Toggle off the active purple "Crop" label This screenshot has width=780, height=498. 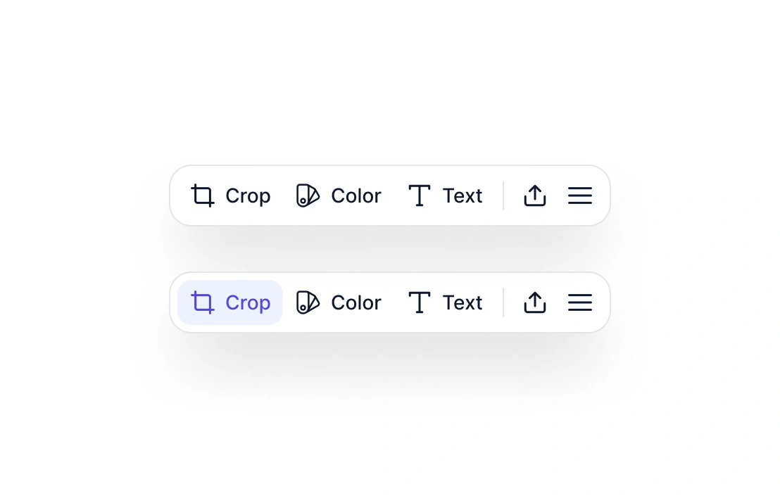[x=248, y=302]
